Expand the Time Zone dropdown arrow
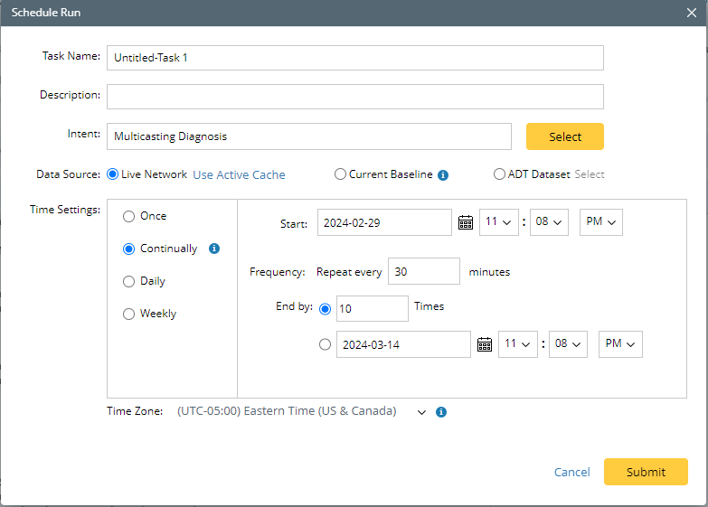The width and height of the screenshot is (708, 507). [420, 412]
